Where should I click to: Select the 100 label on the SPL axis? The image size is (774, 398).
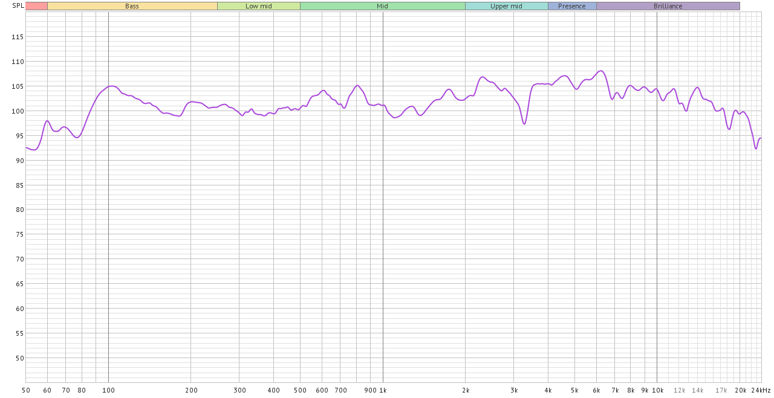[x=18, y=111]
